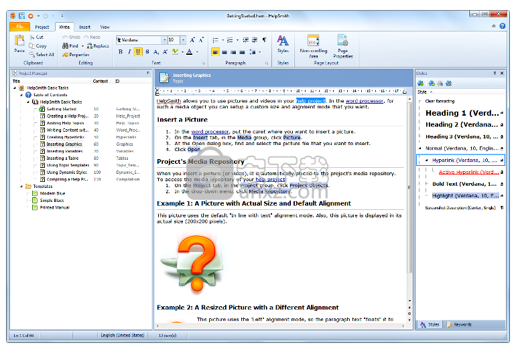This screenshot has height=349, width=518.
Task: Click the Grow Font icon
Action: tap(192, 40)
